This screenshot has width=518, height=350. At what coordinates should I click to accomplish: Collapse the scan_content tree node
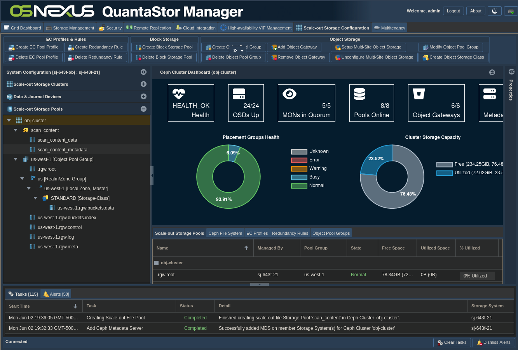point(16,130)
